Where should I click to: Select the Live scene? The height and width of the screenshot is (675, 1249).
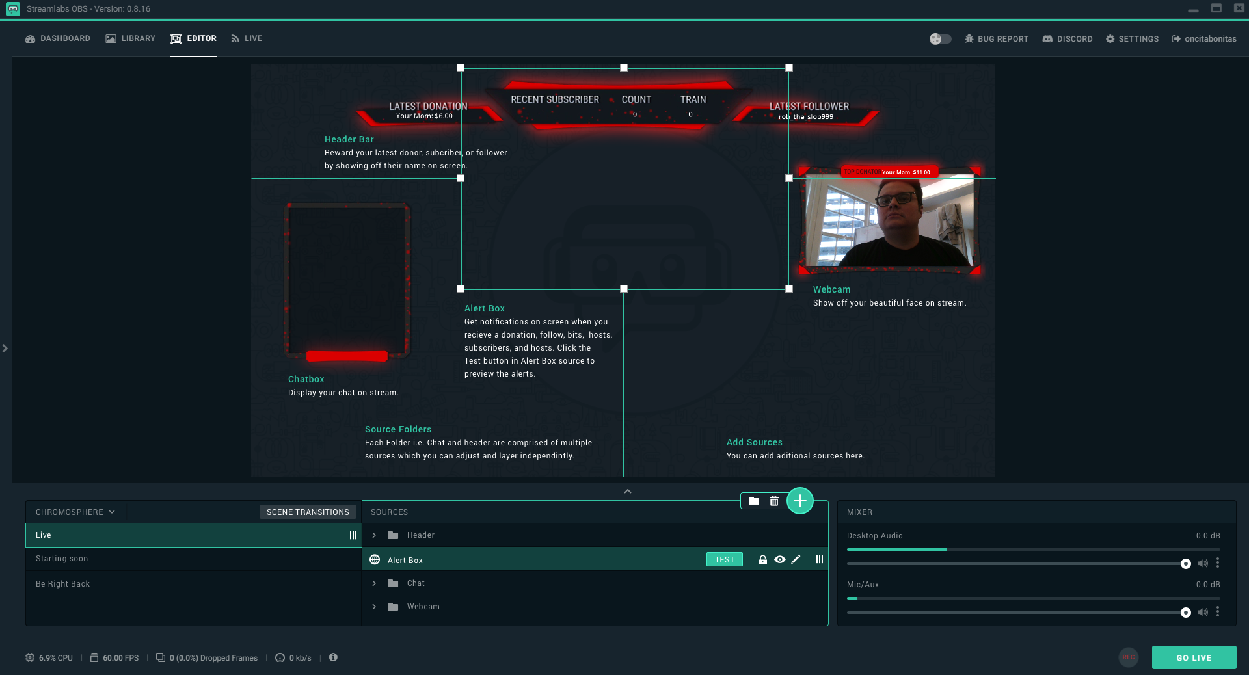pos(193,535)
